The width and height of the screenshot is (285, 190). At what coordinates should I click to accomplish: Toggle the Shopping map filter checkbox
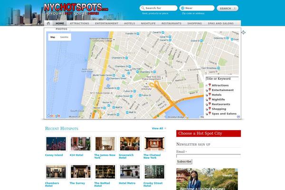[x=207, y=109]
